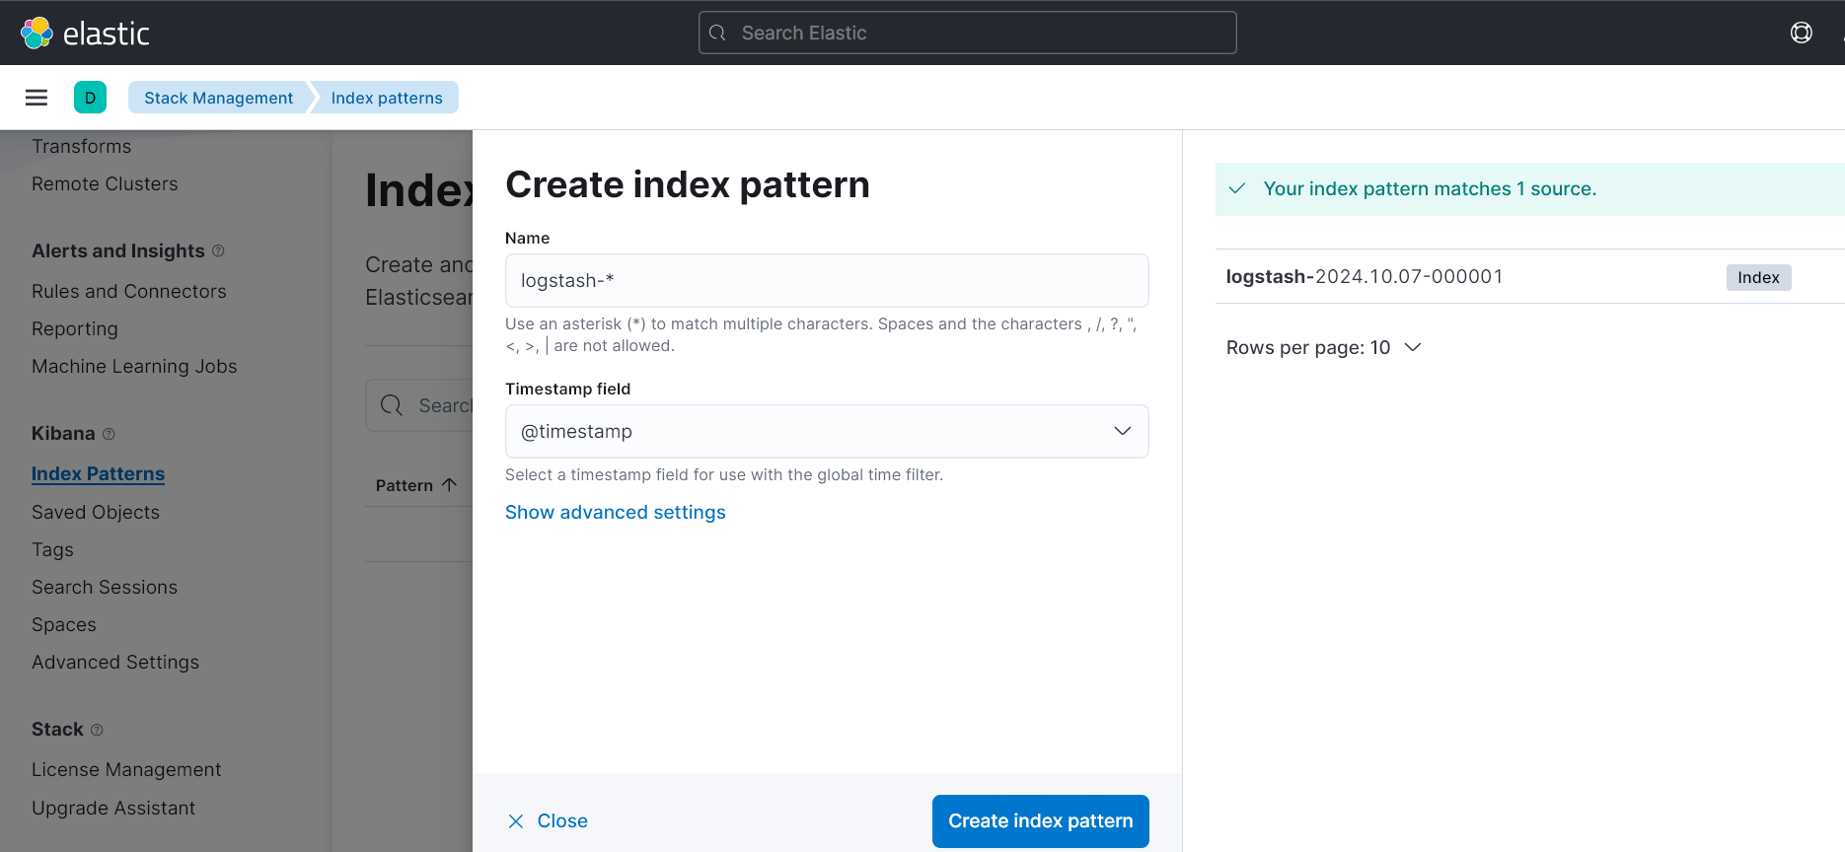This screenshot has height=852, width=1845.
Task: Sort by the Pattern column arrow
Action: (x=450, y=485)
